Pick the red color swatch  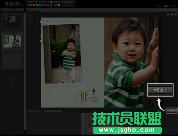pos(29,5)
